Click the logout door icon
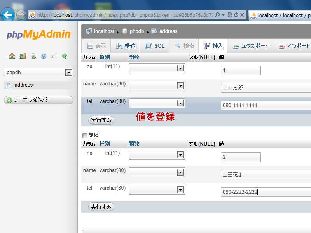Viewport: 311px width, 233px height. point(23,56)
